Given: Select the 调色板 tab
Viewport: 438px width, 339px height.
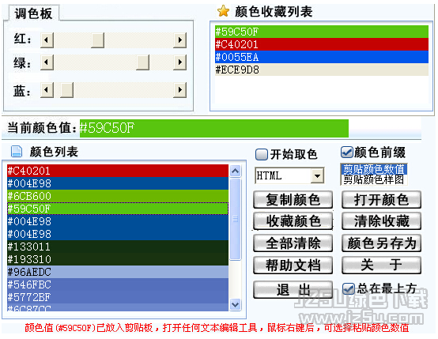Looking at the screenshot, I should 33,13.
